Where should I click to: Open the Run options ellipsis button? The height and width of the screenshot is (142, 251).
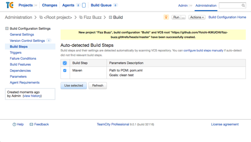(183, 17)
